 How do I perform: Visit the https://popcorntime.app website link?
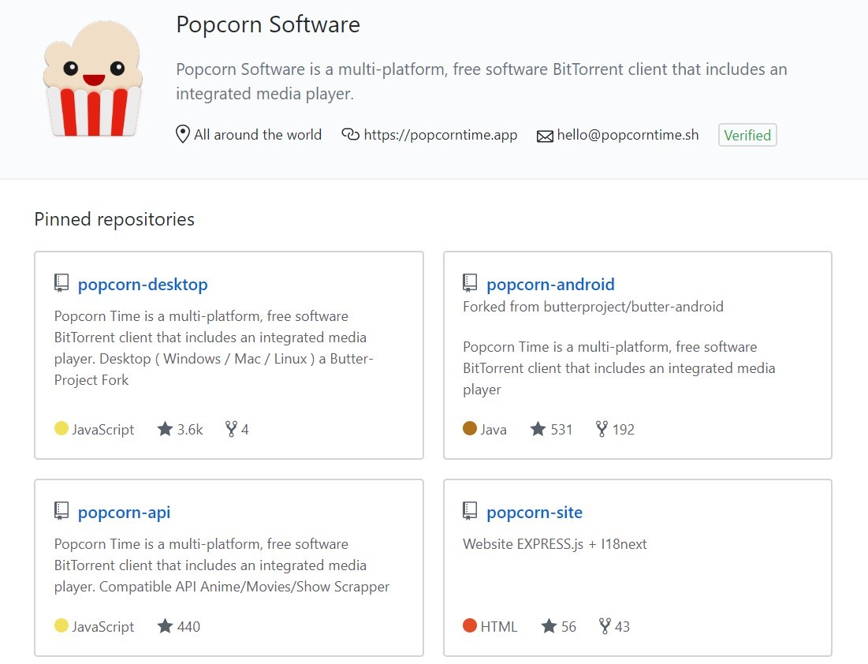pyautogui.click(x=440, y=135)
